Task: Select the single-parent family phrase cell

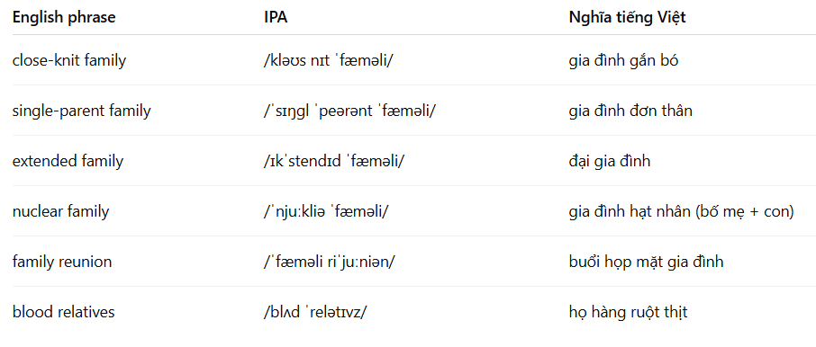Action: coord(82,111)
